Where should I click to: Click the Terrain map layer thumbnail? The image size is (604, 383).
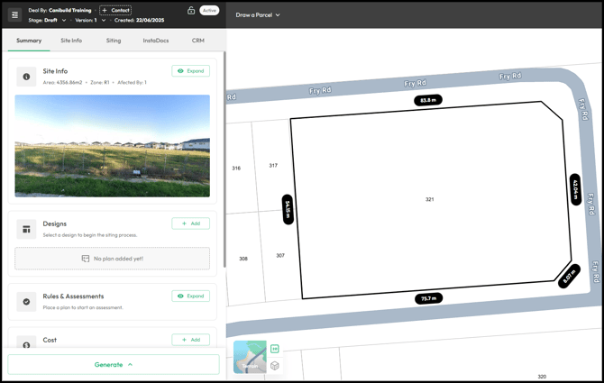(250, 357)
